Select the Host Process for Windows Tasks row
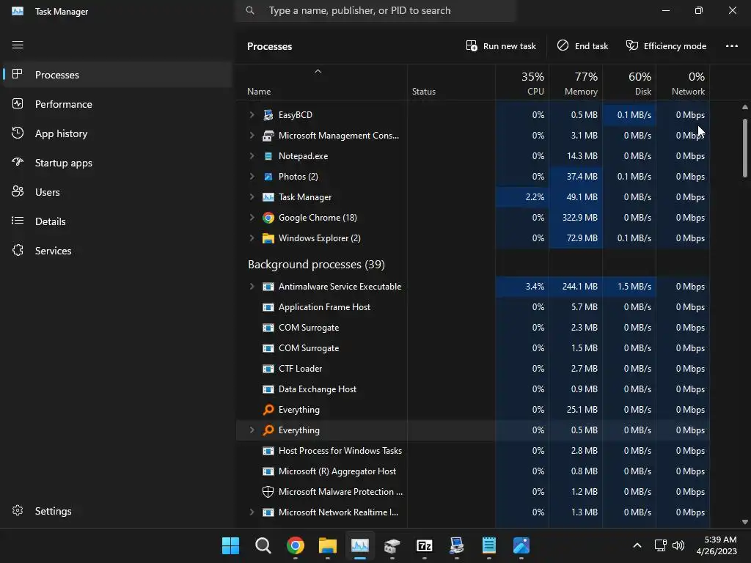The width and height of the screenshot is (751, 563). pyautogui.click(x=473, y=451)
